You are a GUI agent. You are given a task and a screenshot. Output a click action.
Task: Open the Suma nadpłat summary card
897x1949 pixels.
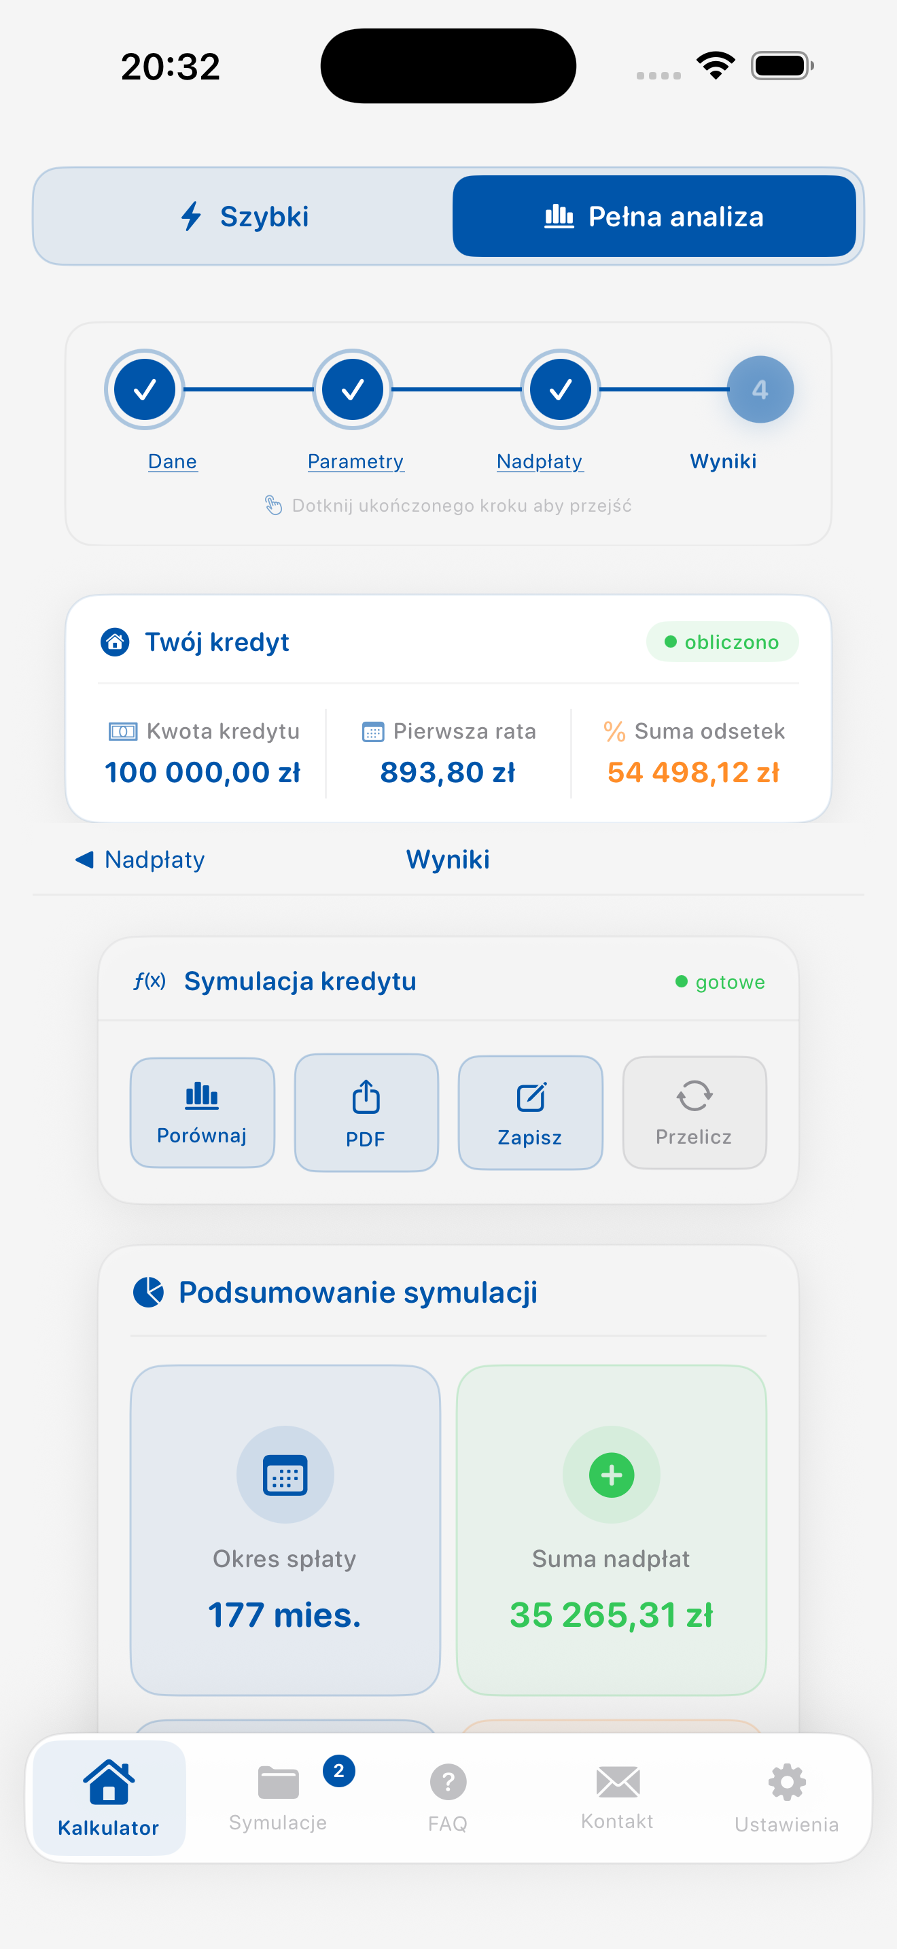(x=611, y=1530)
